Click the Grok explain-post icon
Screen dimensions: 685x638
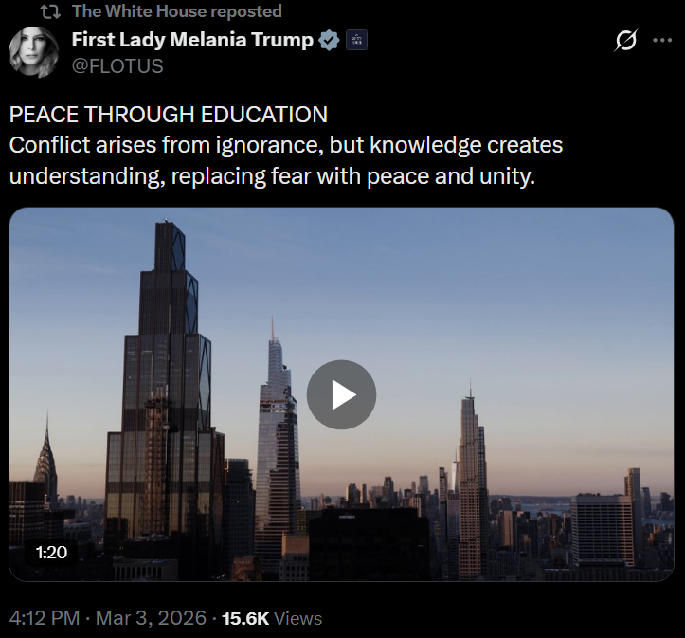pos(625,41)
